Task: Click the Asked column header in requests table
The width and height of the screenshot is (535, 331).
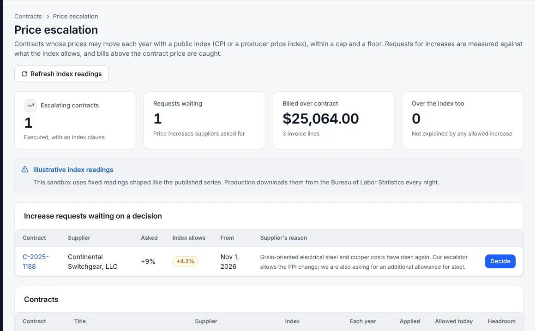Action: click(x=149, y=238)
